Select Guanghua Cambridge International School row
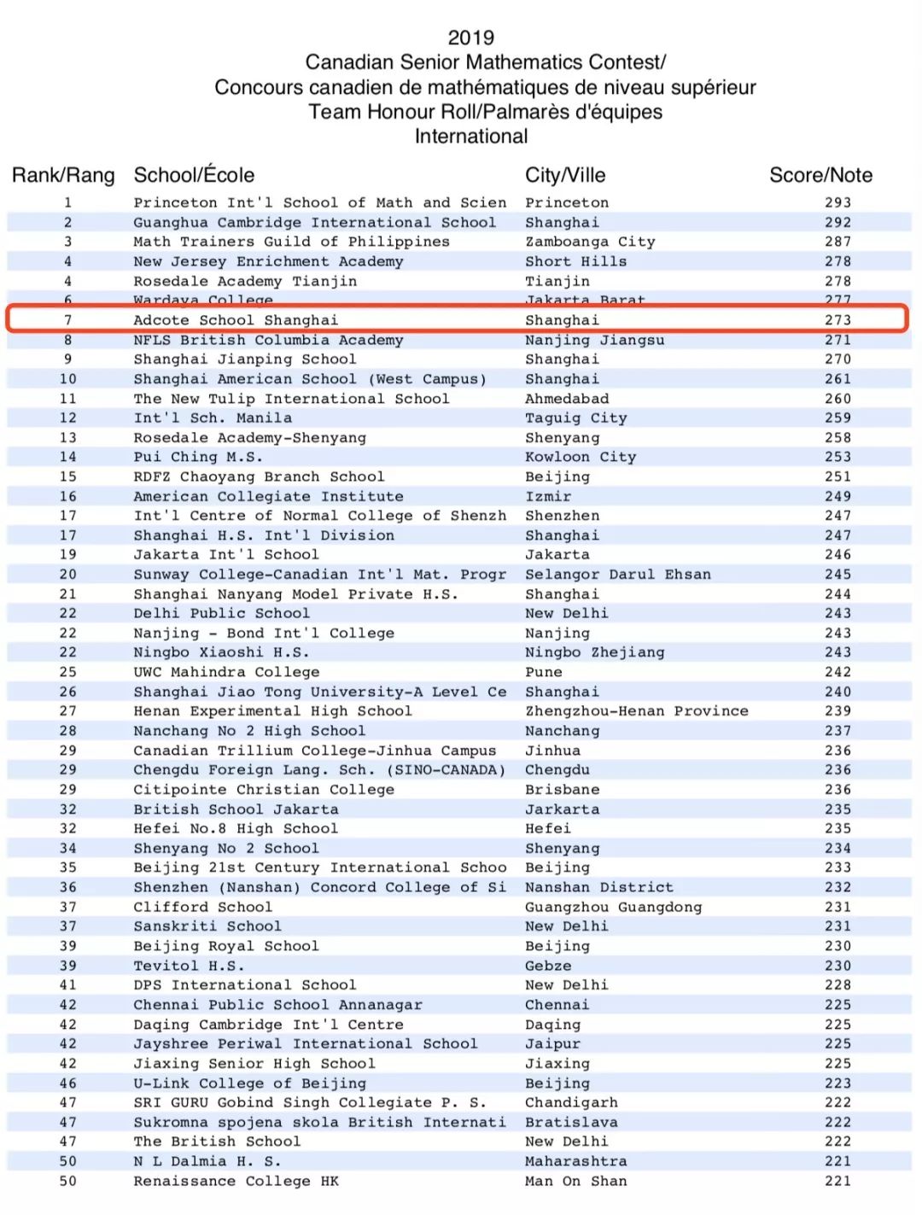The image size is (922, 1215). 459,222
